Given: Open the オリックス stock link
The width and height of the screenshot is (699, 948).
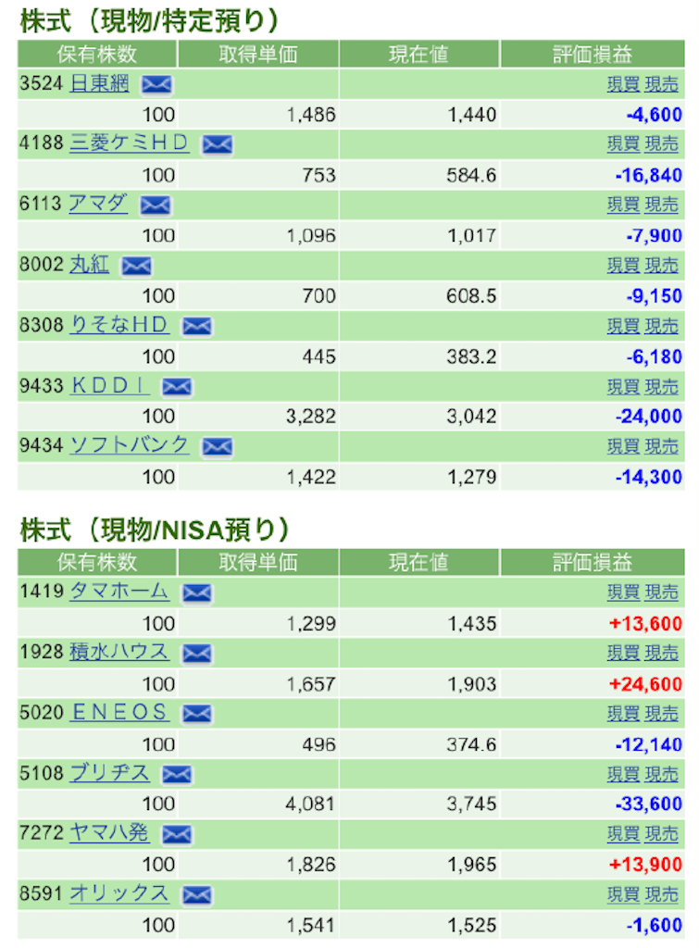Looking at the screenshot, I should [x=119, y=893].
